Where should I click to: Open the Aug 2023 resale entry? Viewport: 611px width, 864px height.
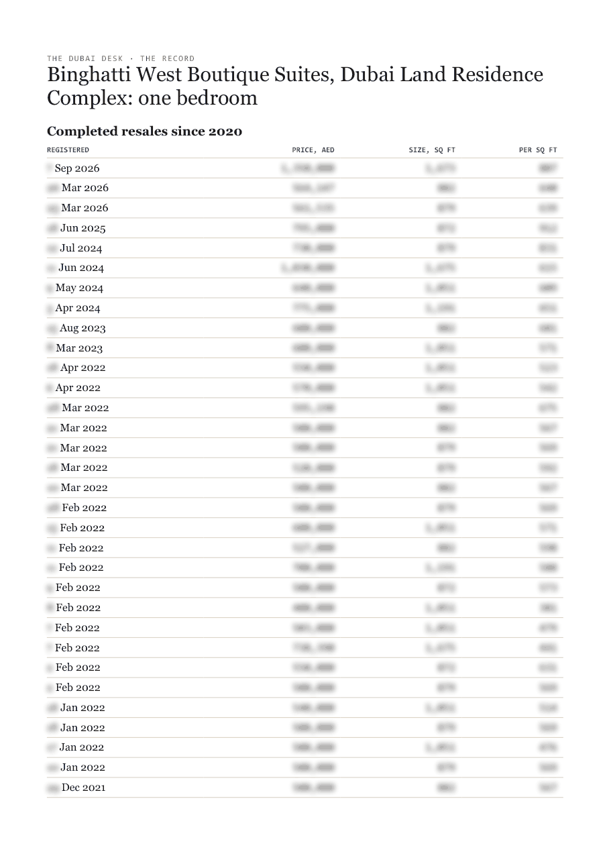(x=305, y=328)
